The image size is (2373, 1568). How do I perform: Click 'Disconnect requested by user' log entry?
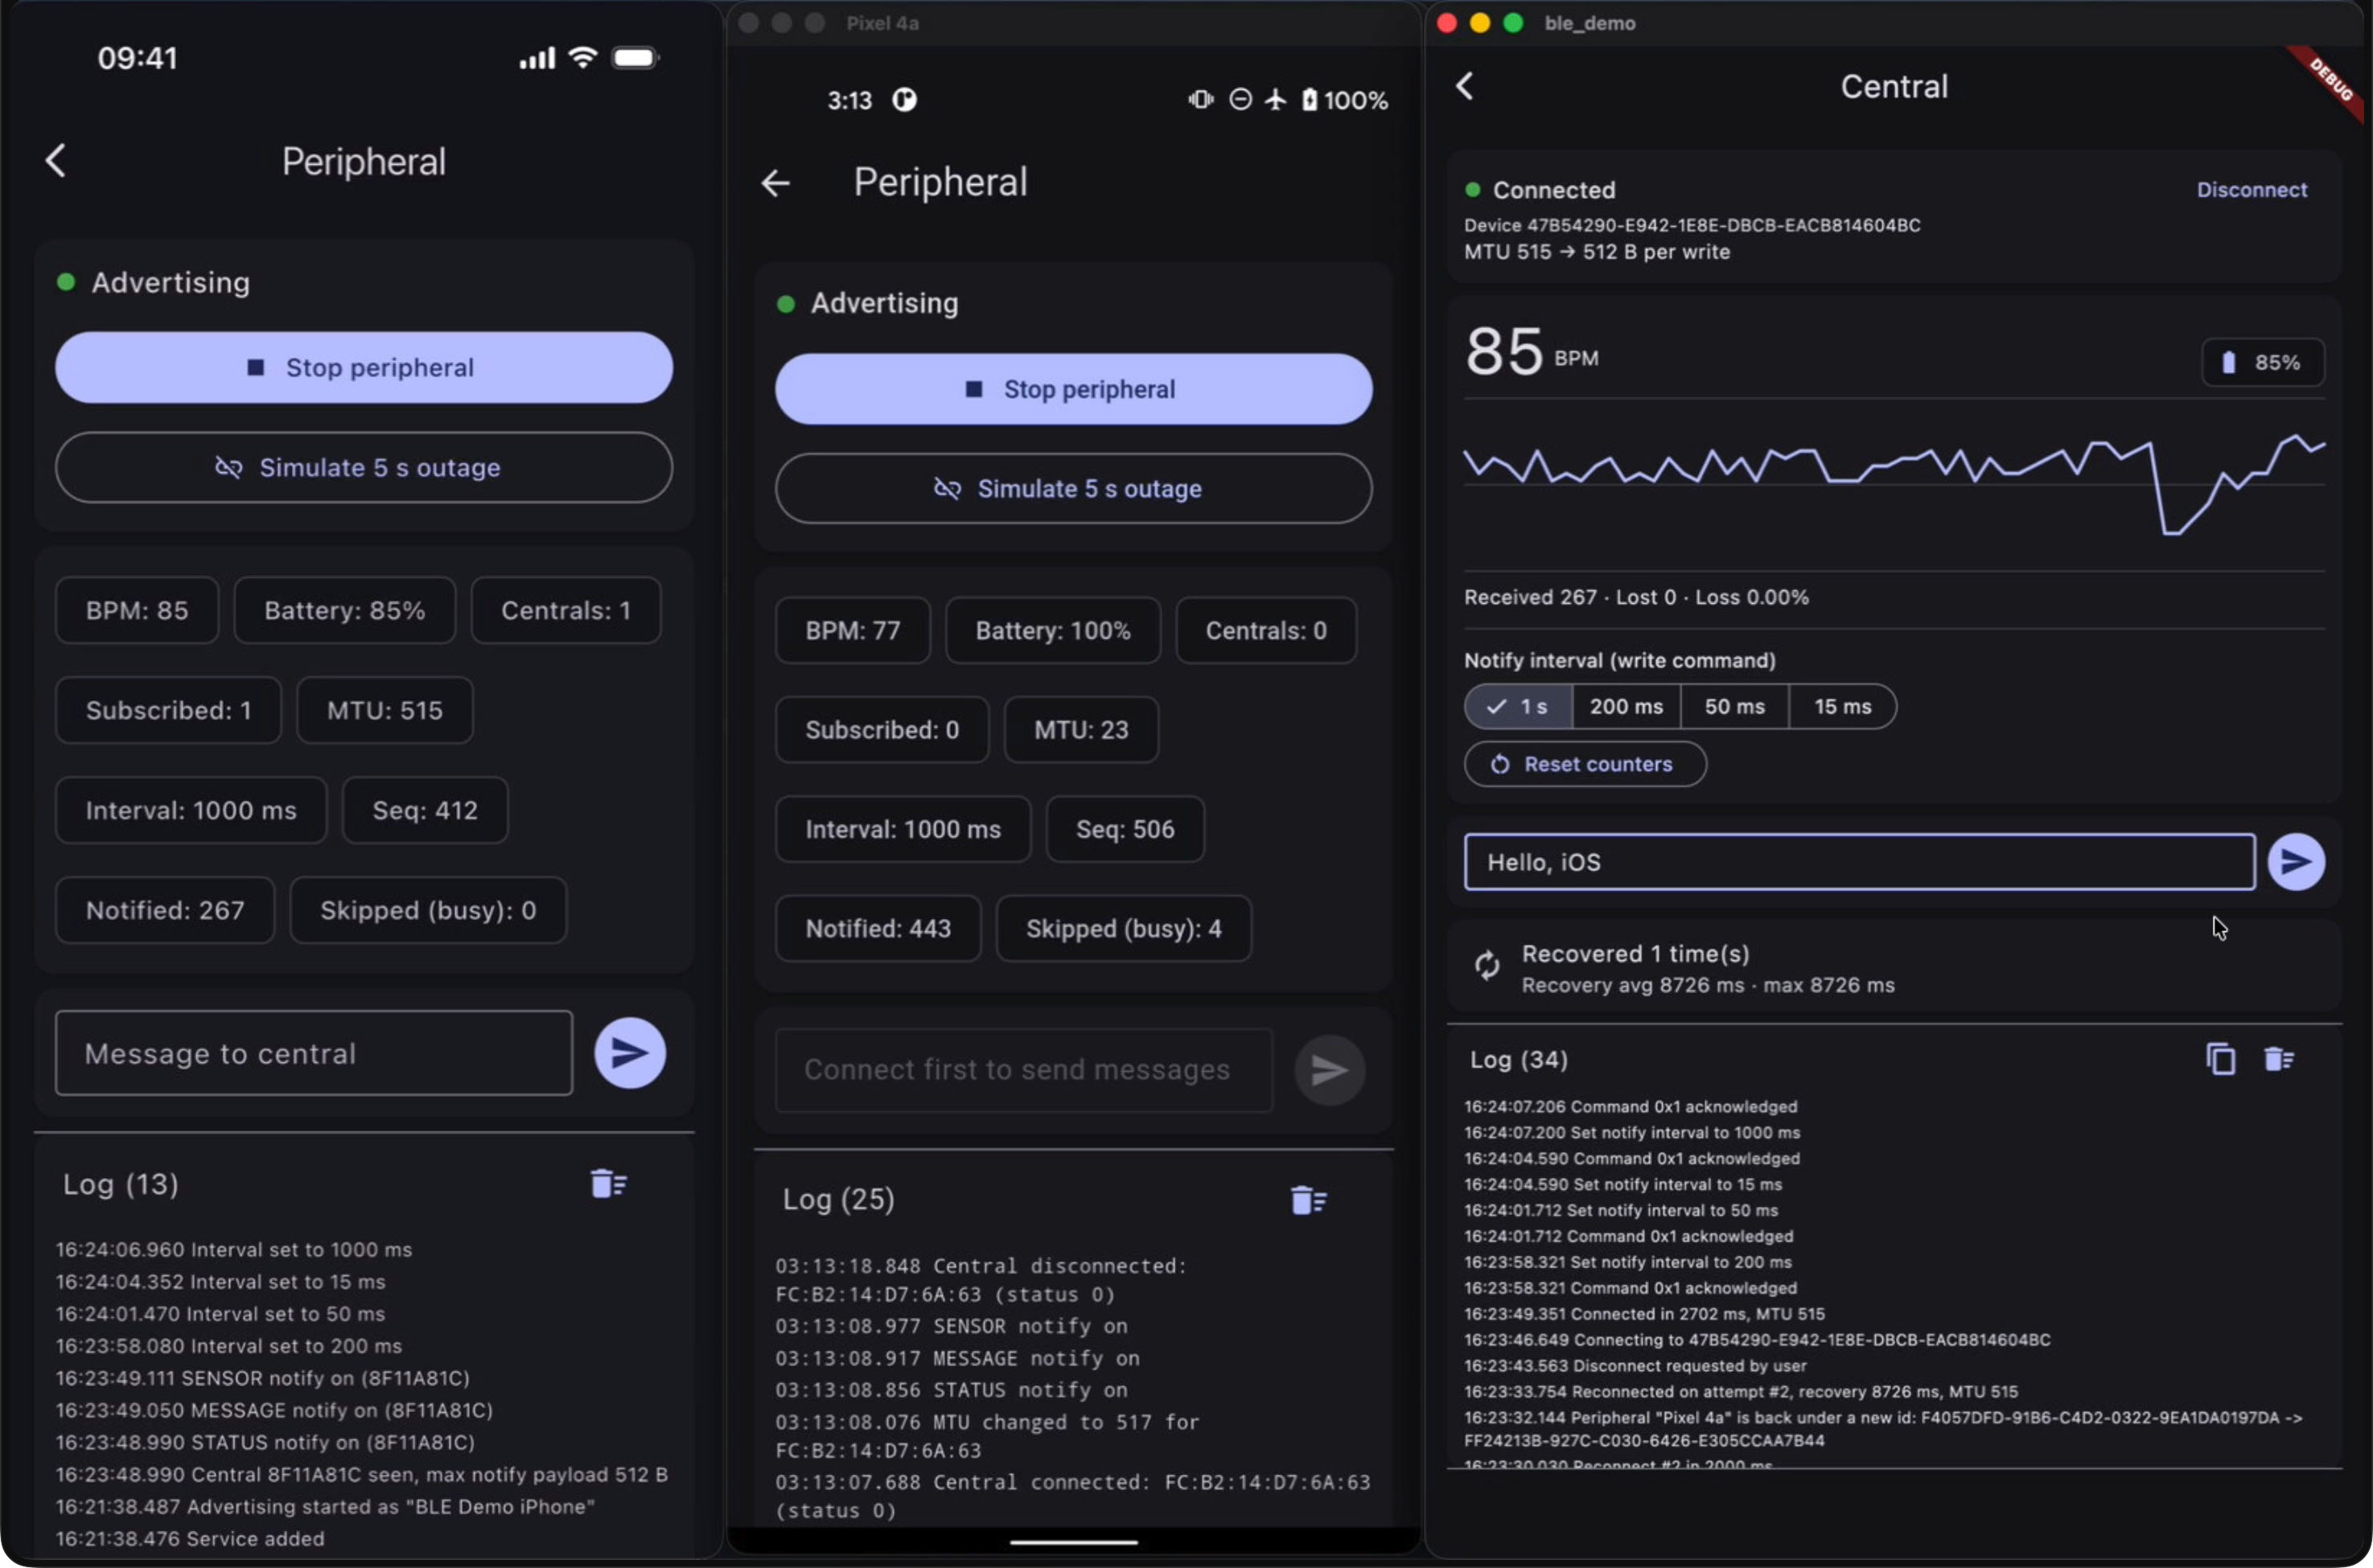click(x=1635, y=1366)
